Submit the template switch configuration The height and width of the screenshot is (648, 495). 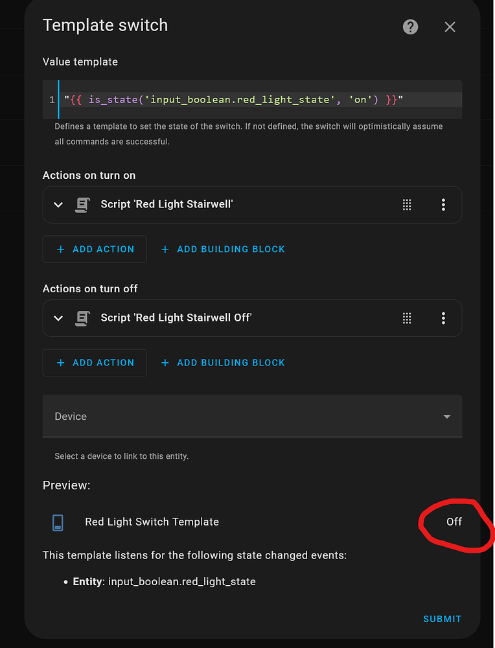442,619
